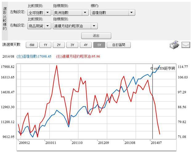This screenshot has width=191, height=152.
Task: Open the 全球指數 comparison category dropdown
Action: click(x=39, y=13)
